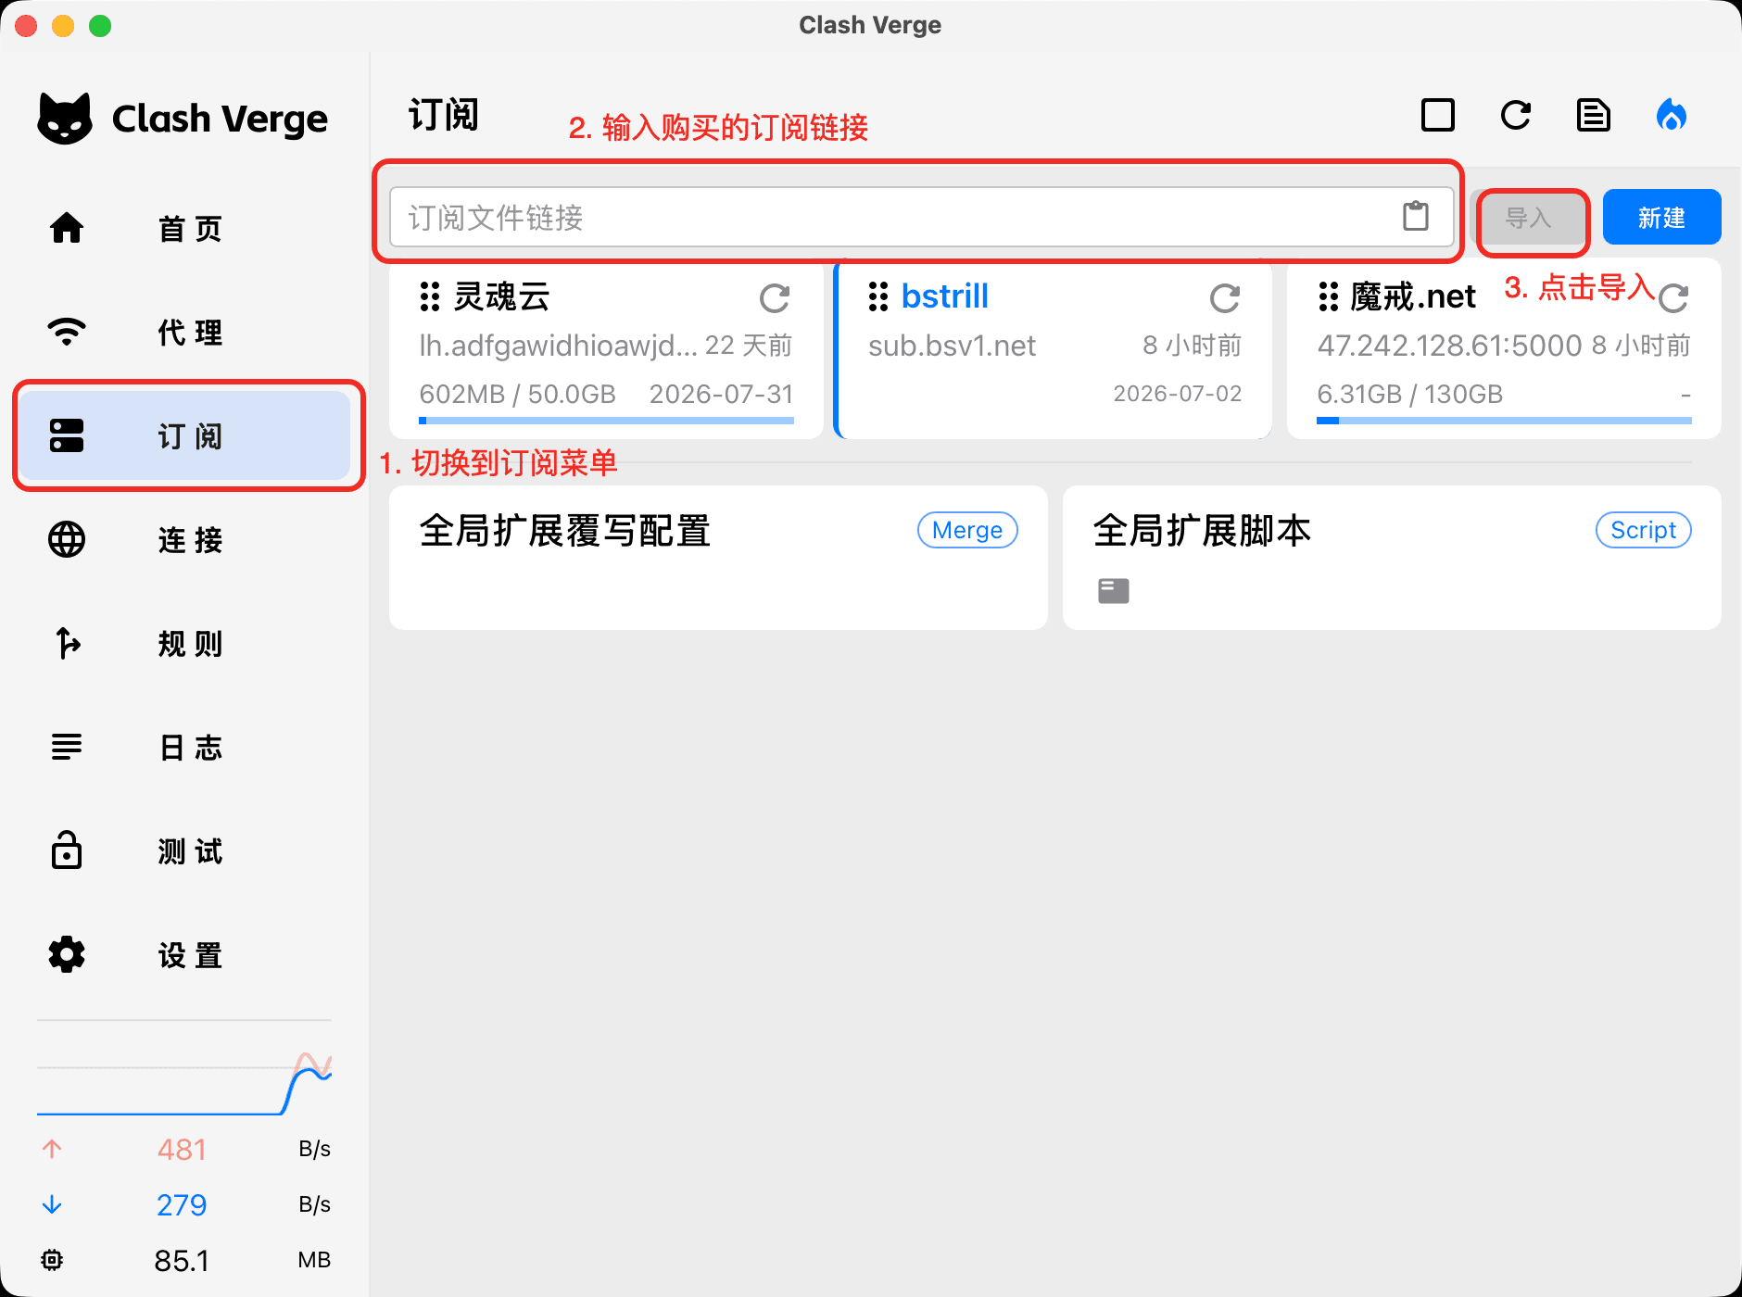Click the memory chip usage icon

[x=52, y=1260]
